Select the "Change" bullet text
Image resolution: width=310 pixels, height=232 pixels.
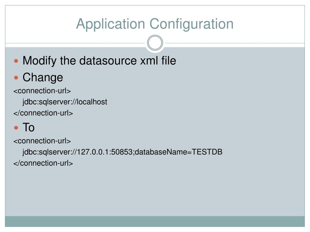pos(43,77)
